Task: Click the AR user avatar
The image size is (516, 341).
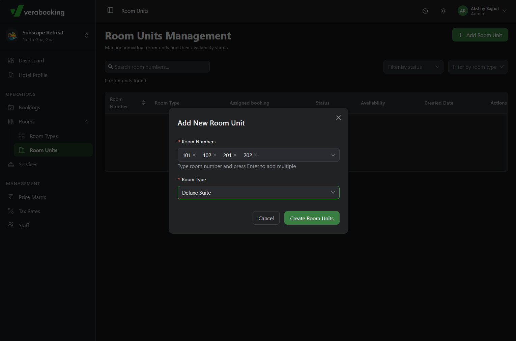Action: click(463, 11)
